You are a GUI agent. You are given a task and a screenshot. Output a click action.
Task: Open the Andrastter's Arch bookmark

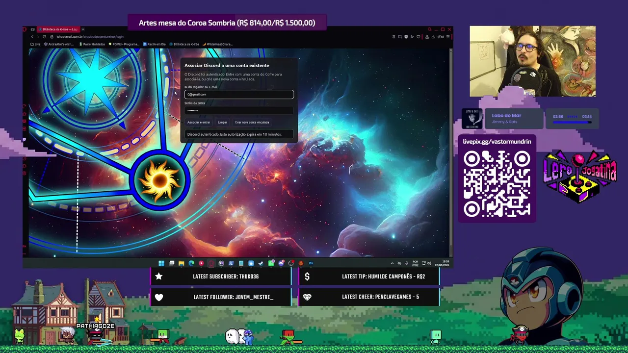coord(58,44)
